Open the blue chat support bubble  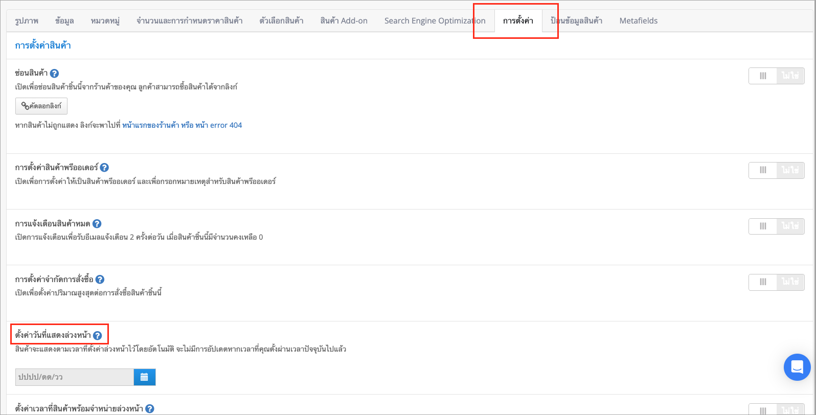pyautogui.click(x=797, y=367)
